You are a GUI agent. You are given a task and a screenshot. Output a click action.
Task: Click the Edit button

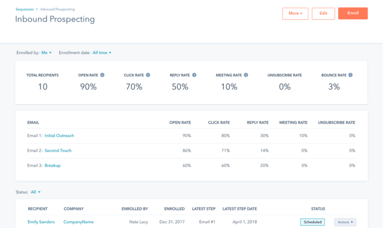323,13
